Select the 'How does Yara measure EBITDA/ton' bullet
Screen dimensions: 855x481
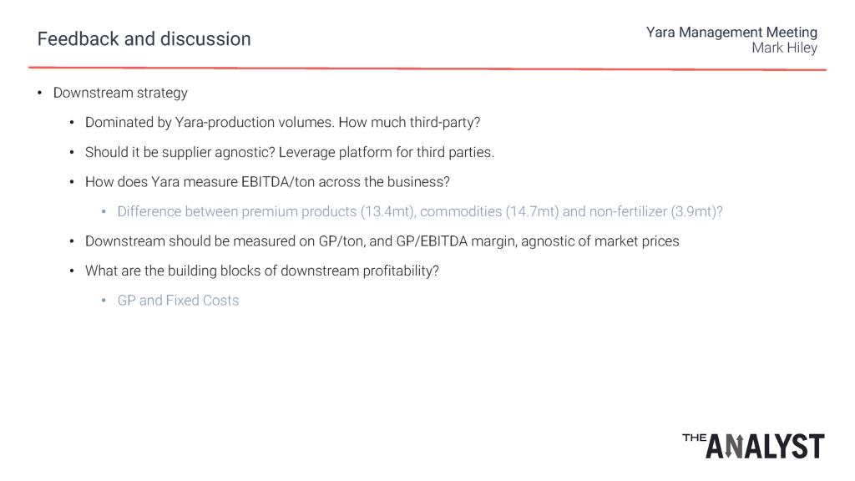[x=267, y=181]
